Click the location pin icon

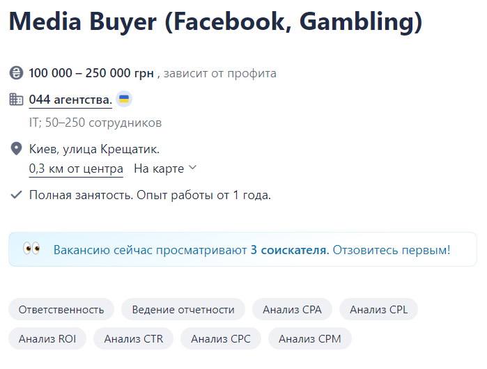pyautogui.click(x=16, y=149)
